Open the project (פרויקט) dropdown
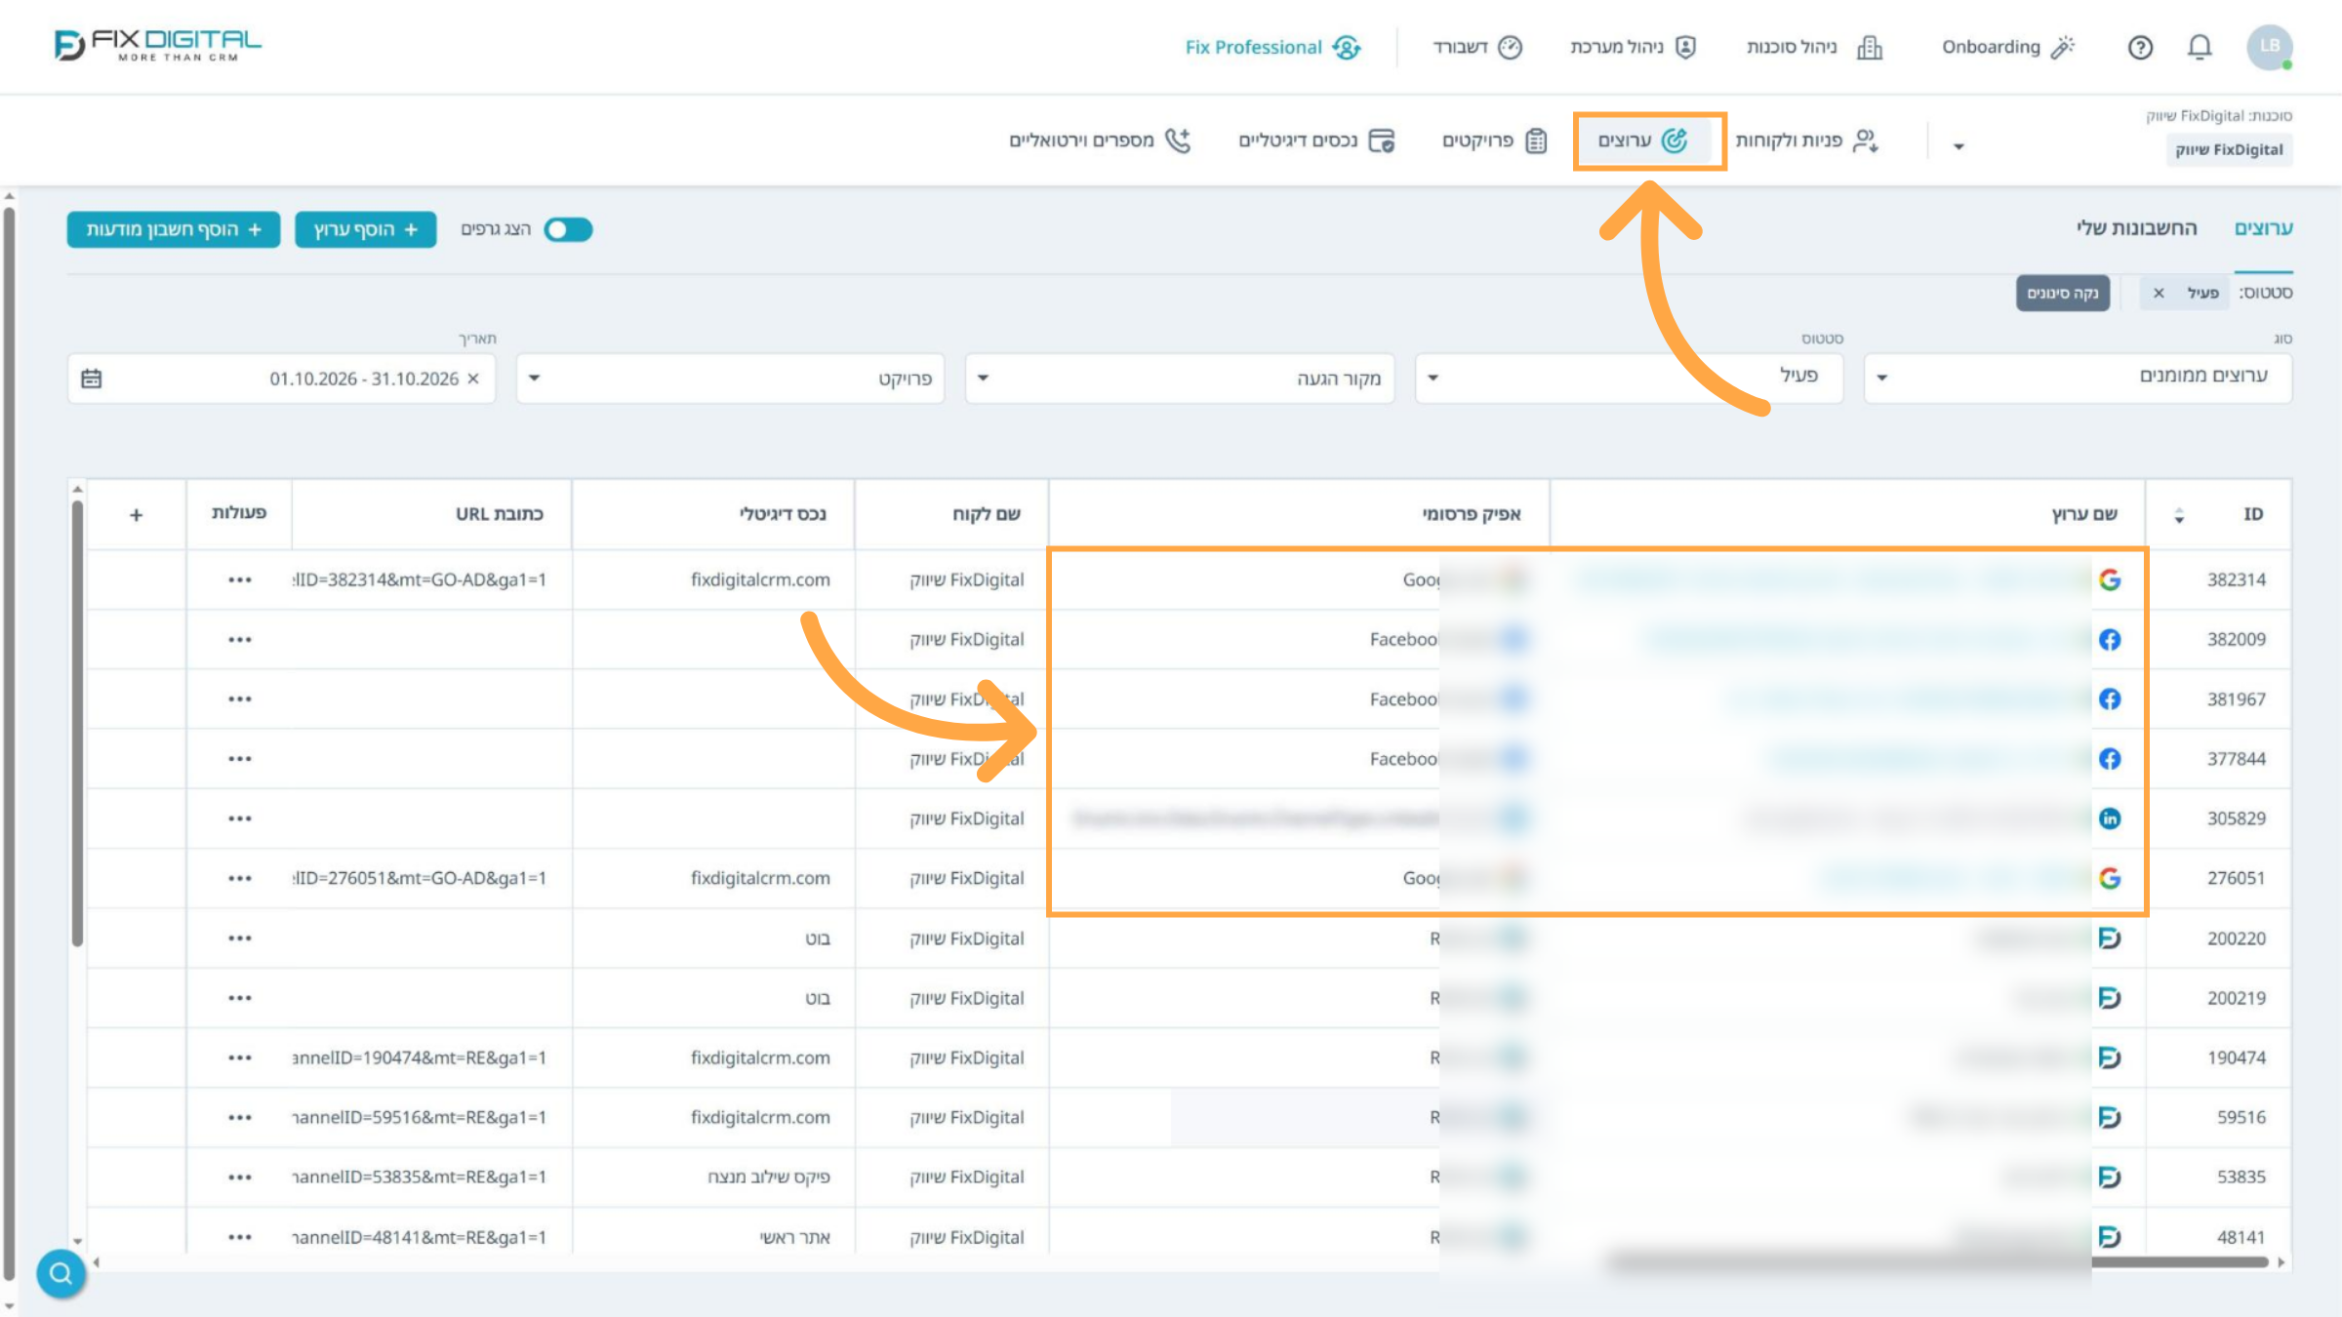2342x1317 pixels. (x=730, y=378)
